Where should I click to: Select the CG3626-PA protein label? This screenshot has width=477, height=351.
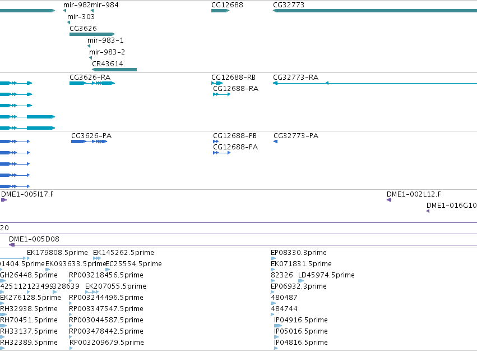(91, 136)
